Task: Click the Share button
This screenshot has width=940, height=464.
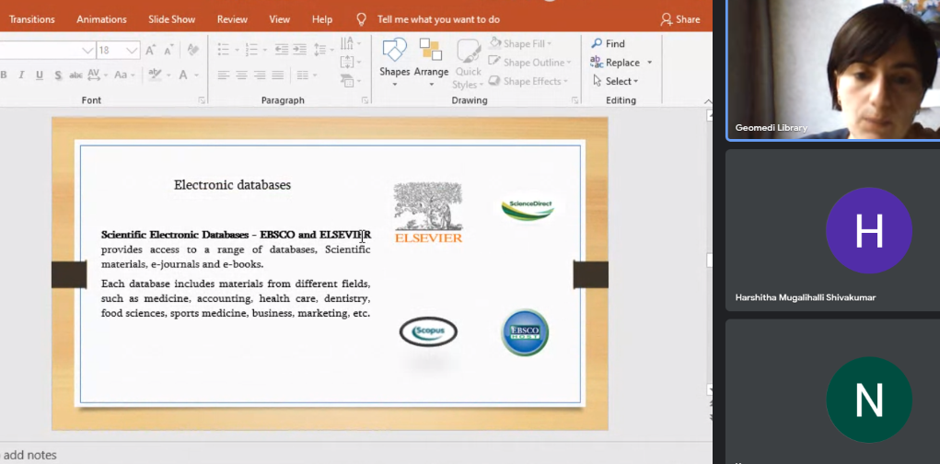Action: [x=680, y=19]
